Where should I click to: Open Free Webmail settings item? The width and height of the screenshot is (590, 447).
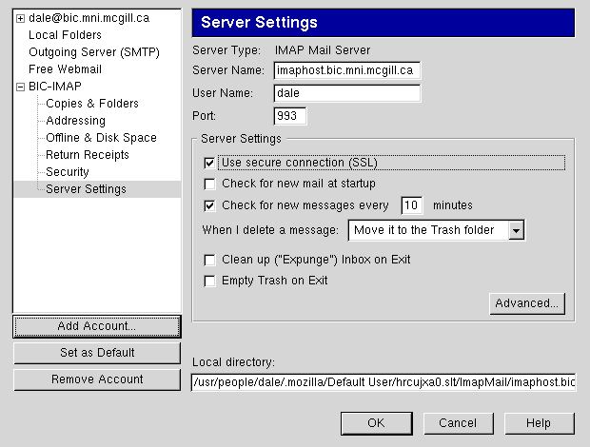(x=65, y=69)
